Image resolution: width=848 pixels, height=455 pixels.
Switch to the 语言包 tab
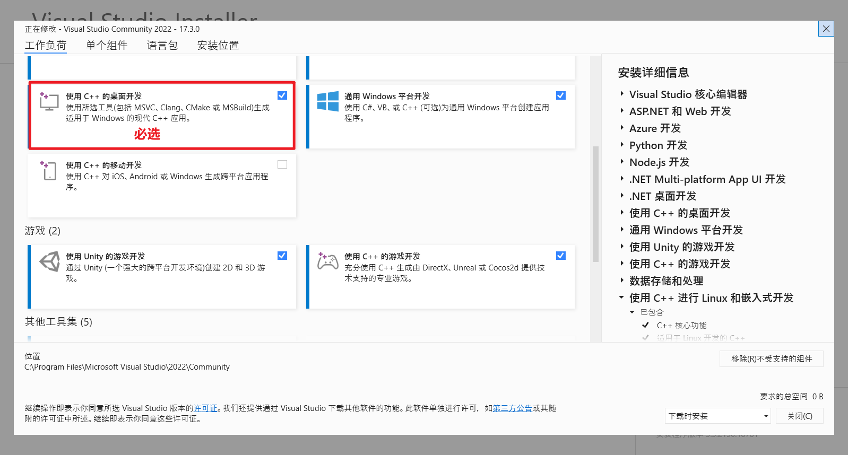point(162,46)
